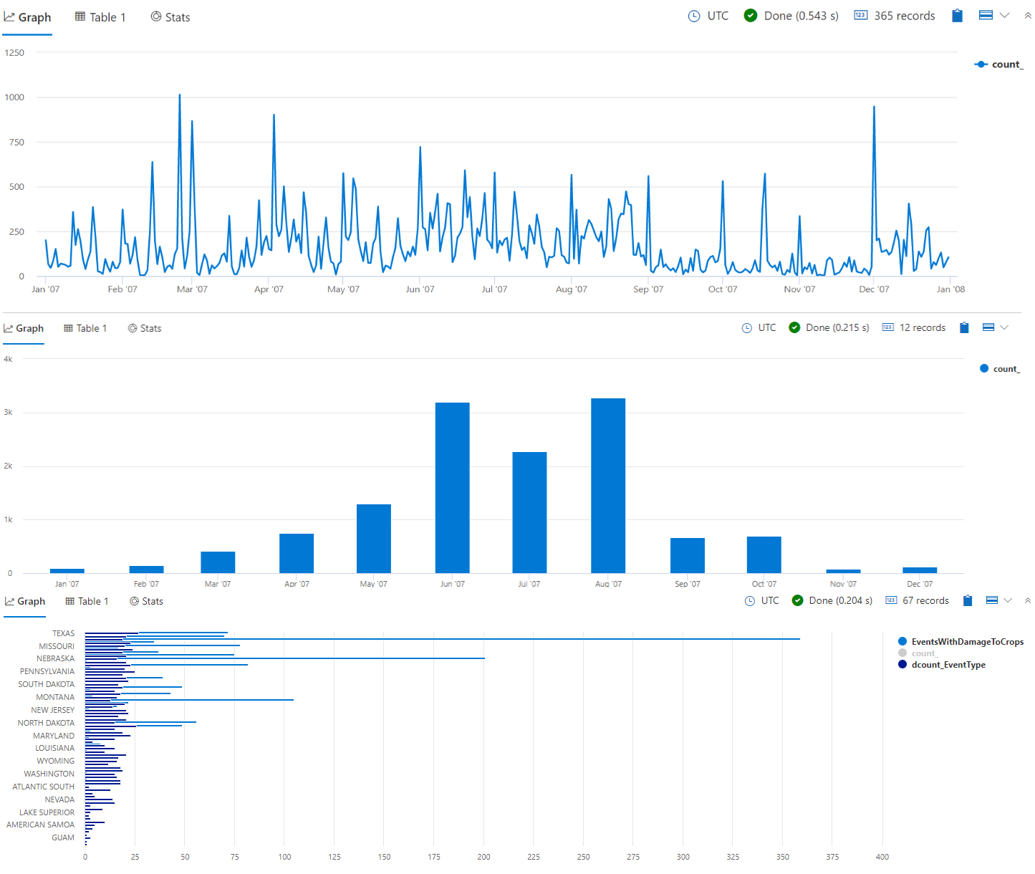
Task: Click layout icon in 365 records panel
Action: [x=986, y=15]
